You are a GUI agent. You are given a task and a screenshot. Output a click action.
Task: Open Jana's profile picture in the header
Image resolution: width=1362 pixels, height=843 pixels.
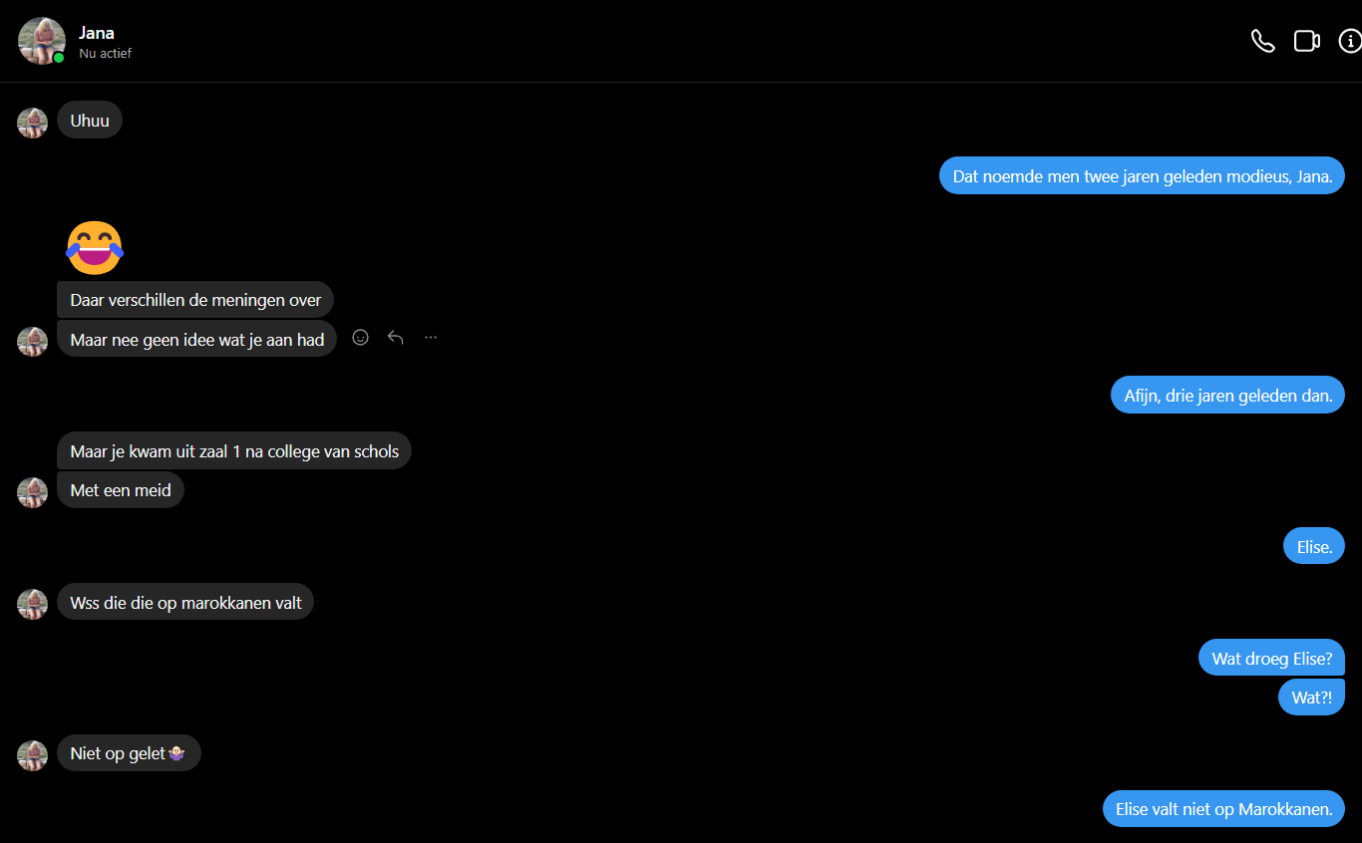(x=42, y=41)
